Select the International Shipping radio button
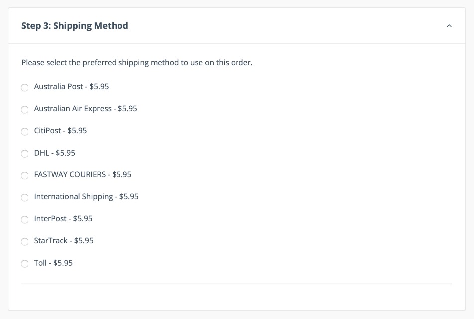Screen dimensions: 474x319 [24, 198]
